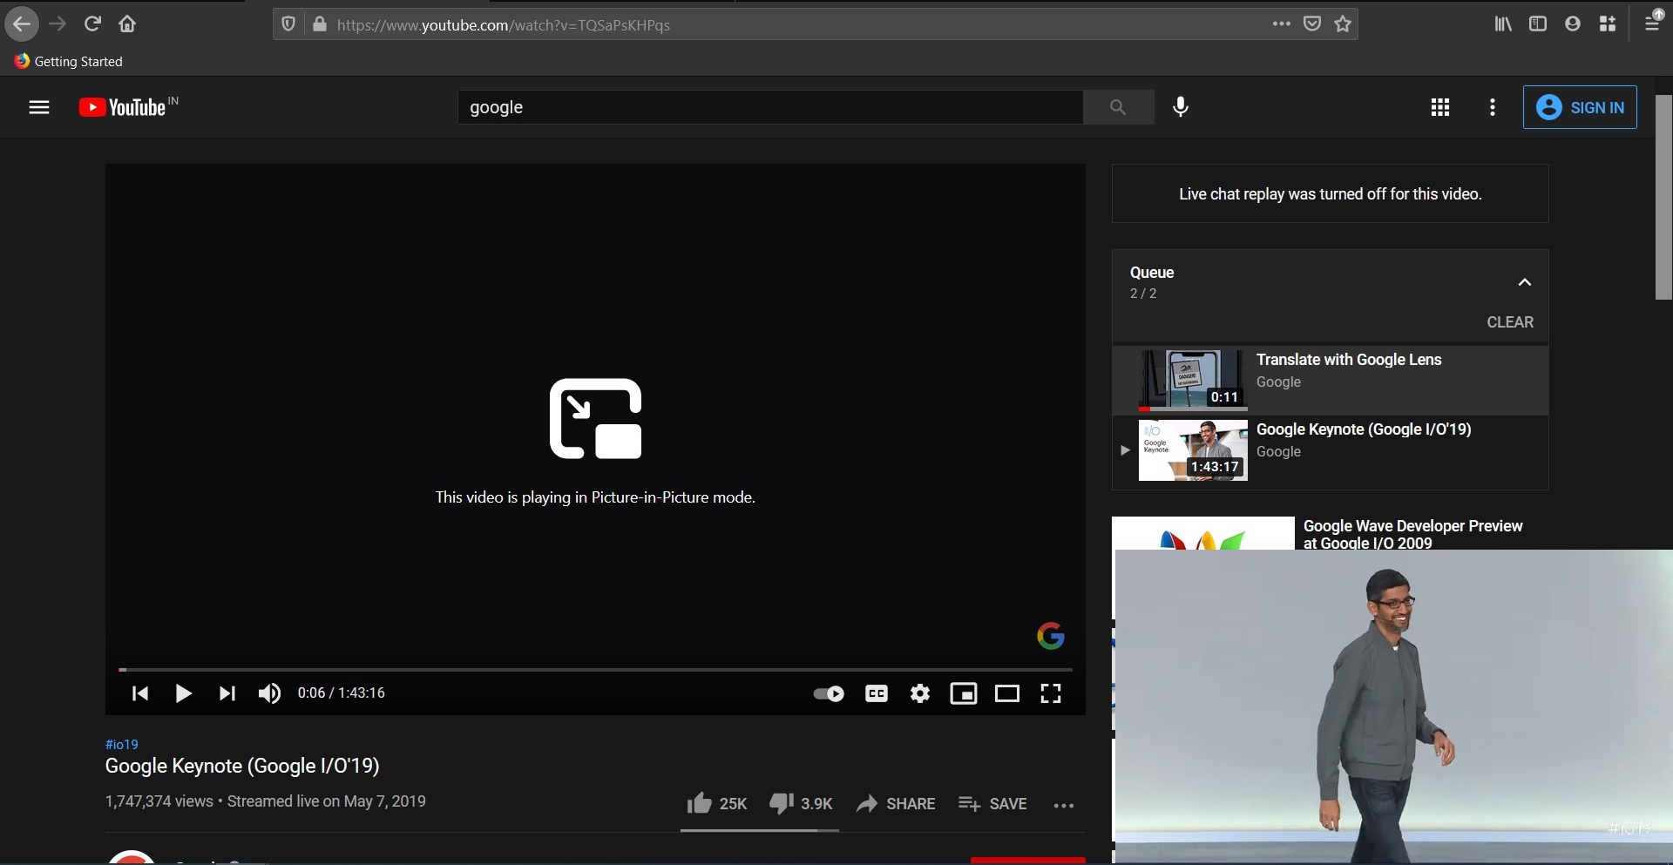Open YouTube guide hamburger menu
The width and height of the screenshot is (1673, 865).
point(39,107)
